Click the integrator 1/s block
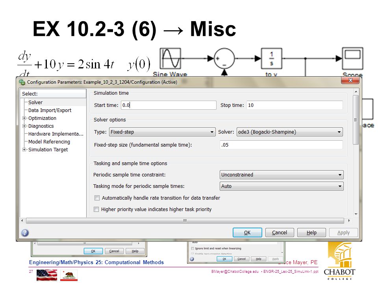The image size is (378, 283). (272, 59)
